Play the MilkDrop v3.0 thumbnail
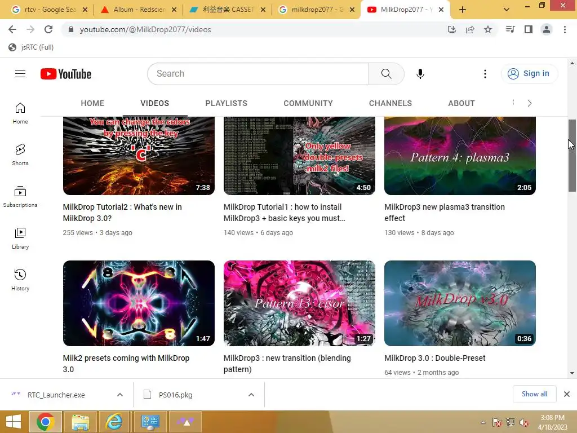The height and width of the screenshot is (433, 577). [460, 303]
